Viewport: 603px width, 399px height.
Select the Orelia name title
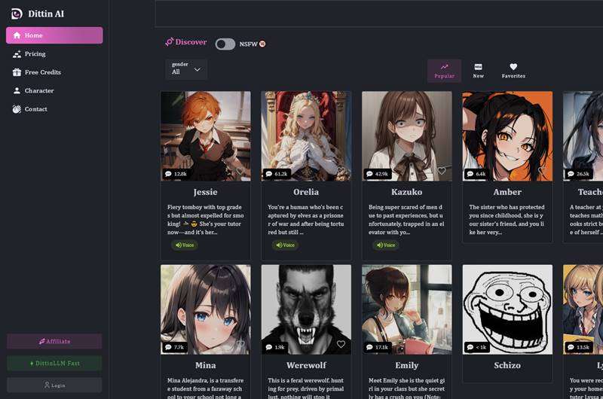coord(306,192)
